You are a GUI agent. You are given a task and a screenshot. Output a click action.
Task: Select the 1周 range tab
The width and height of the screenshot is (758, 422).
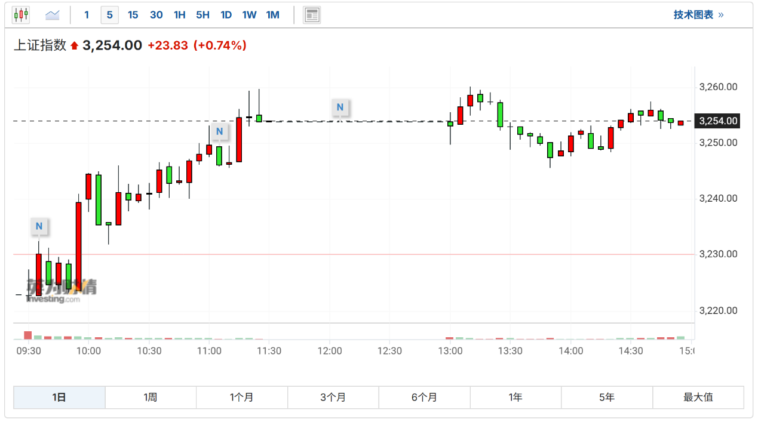(151, 398)
